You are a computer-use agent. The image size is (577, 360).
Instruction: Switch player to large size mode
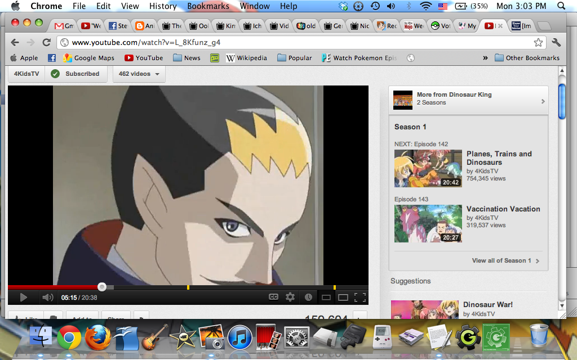[343, 297]
